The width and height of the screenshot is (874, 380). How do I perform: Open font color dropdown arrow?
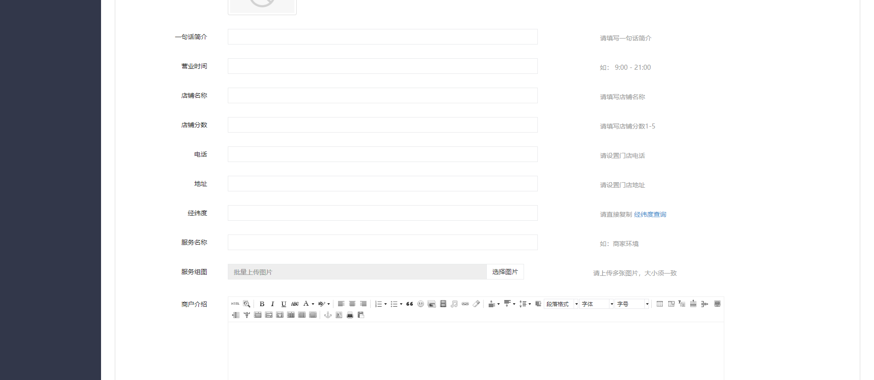pos(313,304)
